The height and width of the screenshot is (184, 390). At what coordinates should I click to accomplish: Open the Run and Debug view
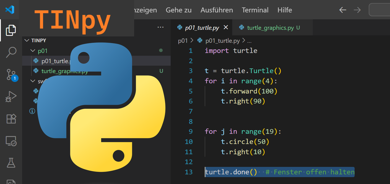(x=11, y=97)
